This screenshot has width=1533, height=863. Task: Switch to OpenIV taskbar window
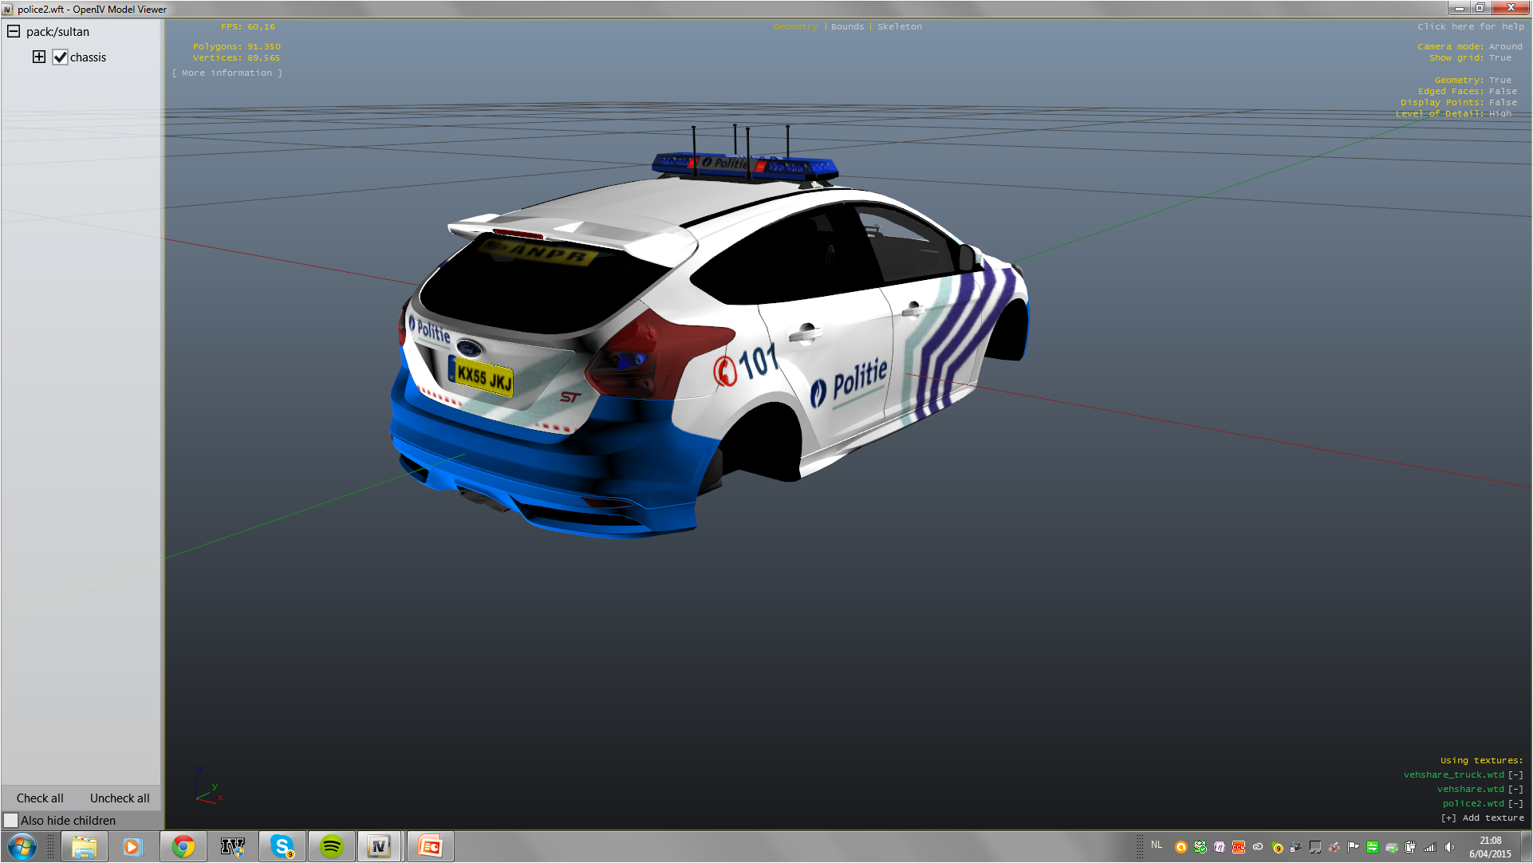(380, 846)
